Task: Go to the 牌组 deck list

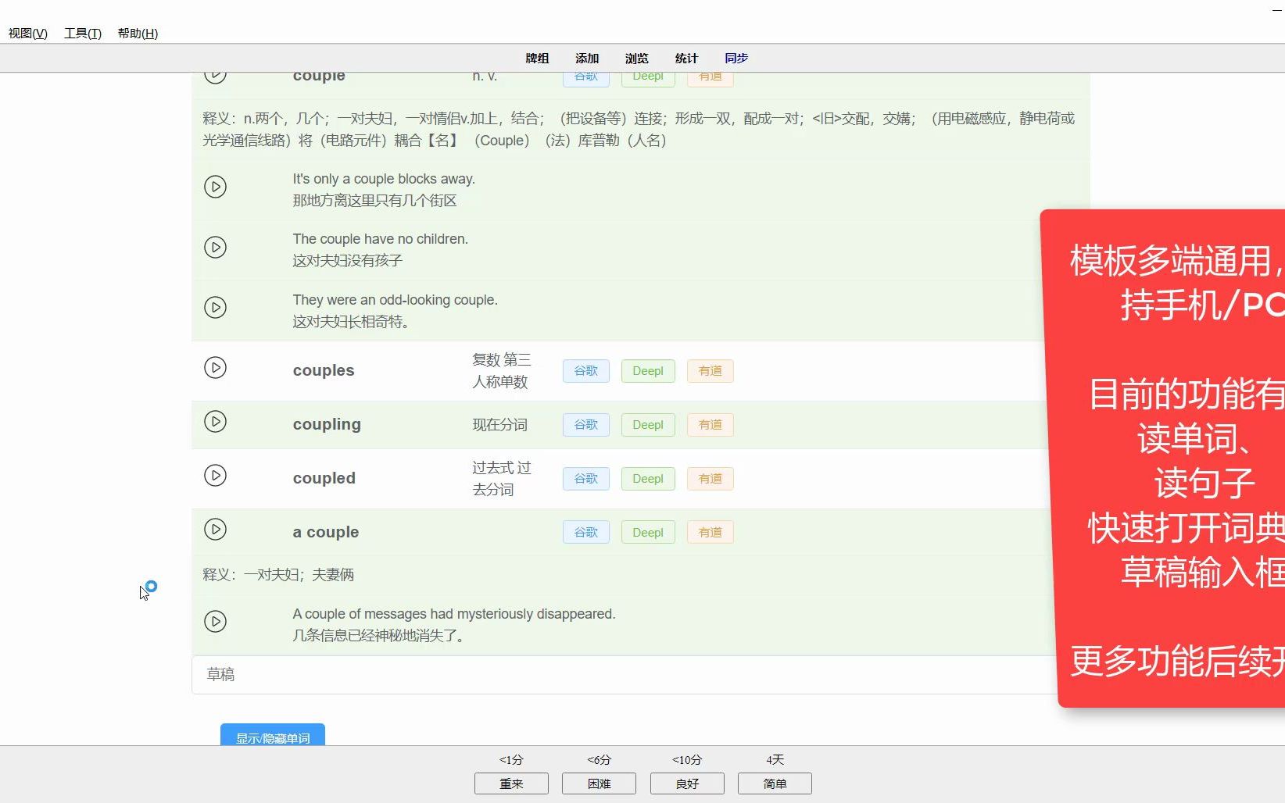Action: [x=537, y=59]
